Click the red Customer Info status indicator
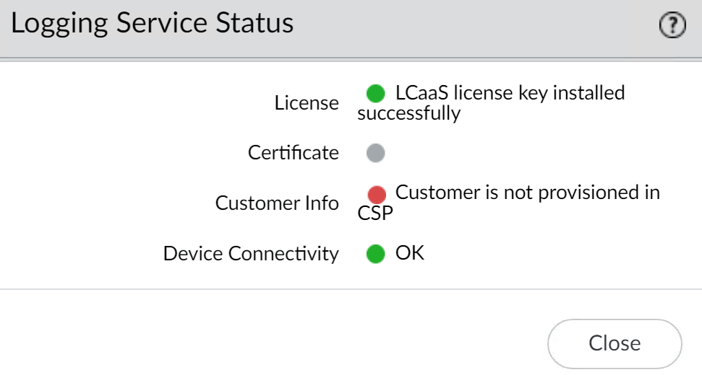 coord(376,195)
